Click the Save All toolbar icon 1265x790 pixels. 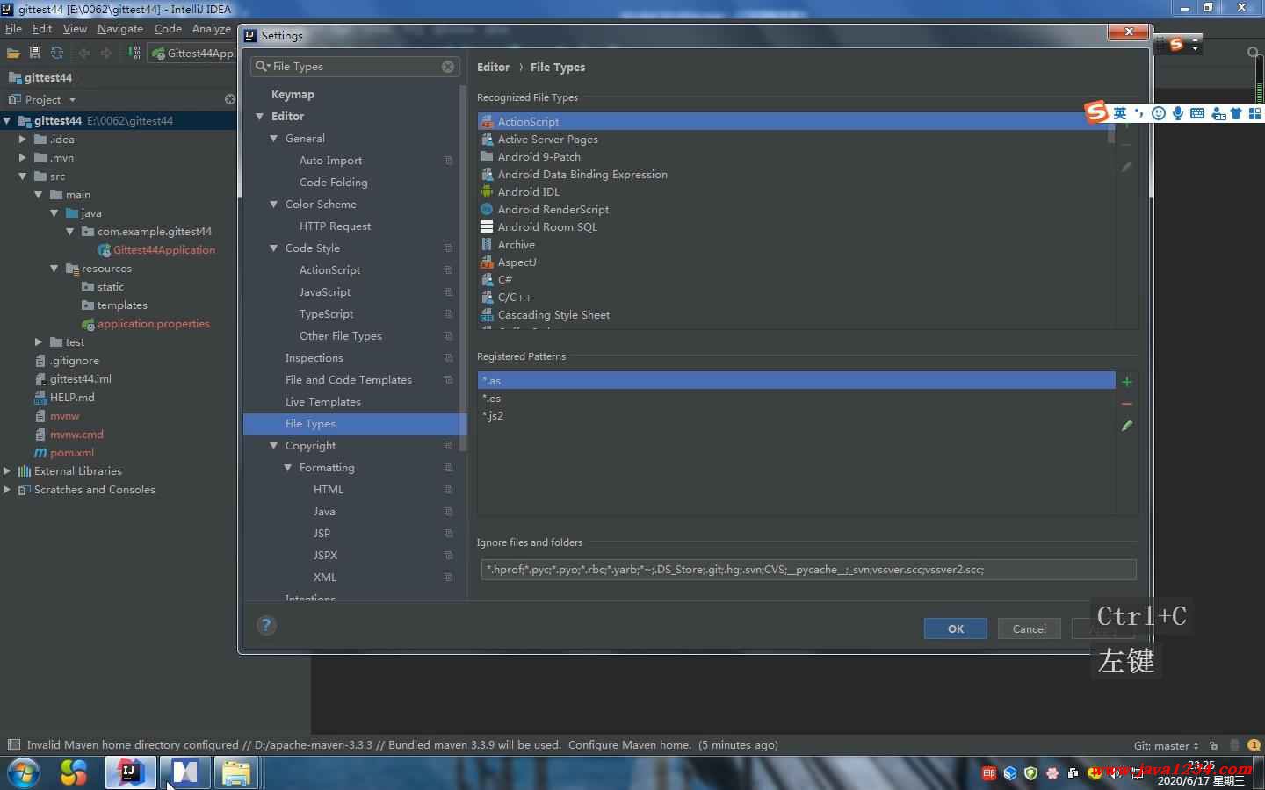[x=35, y=54]
